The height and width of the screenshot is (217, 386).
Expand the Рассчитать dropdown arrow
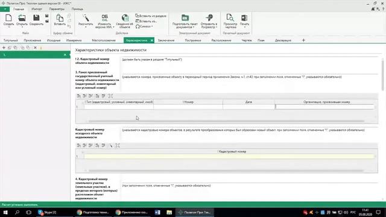tap(86, 27)
